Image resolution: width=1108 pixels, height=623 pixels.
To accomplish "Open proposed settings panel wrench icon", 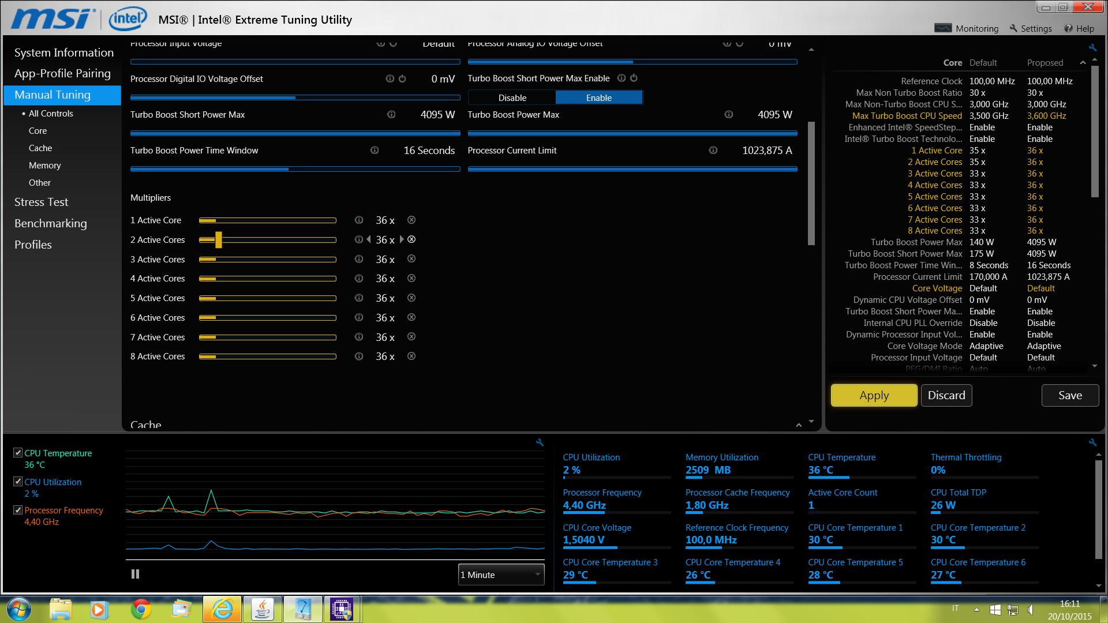I will [x=1092, y=47].
